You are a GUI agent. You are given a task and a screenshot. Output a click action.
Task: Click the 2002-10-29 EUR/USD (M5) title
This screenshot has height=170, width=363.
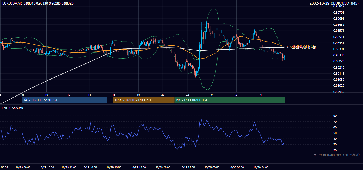point(334,3)
